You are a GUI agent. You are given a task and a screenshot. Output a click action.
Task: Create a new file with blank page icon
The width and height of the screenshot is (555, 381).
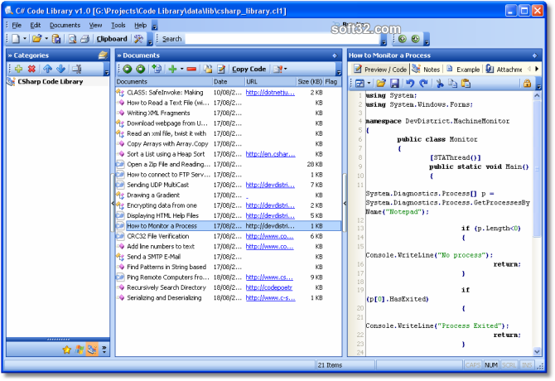coord(16,39)
